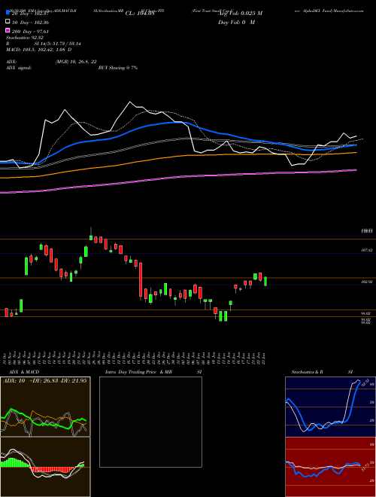Viewport: 376px width, 497px height.
Task: Open the red RSI chart panel
Action: tap(330, 467)
